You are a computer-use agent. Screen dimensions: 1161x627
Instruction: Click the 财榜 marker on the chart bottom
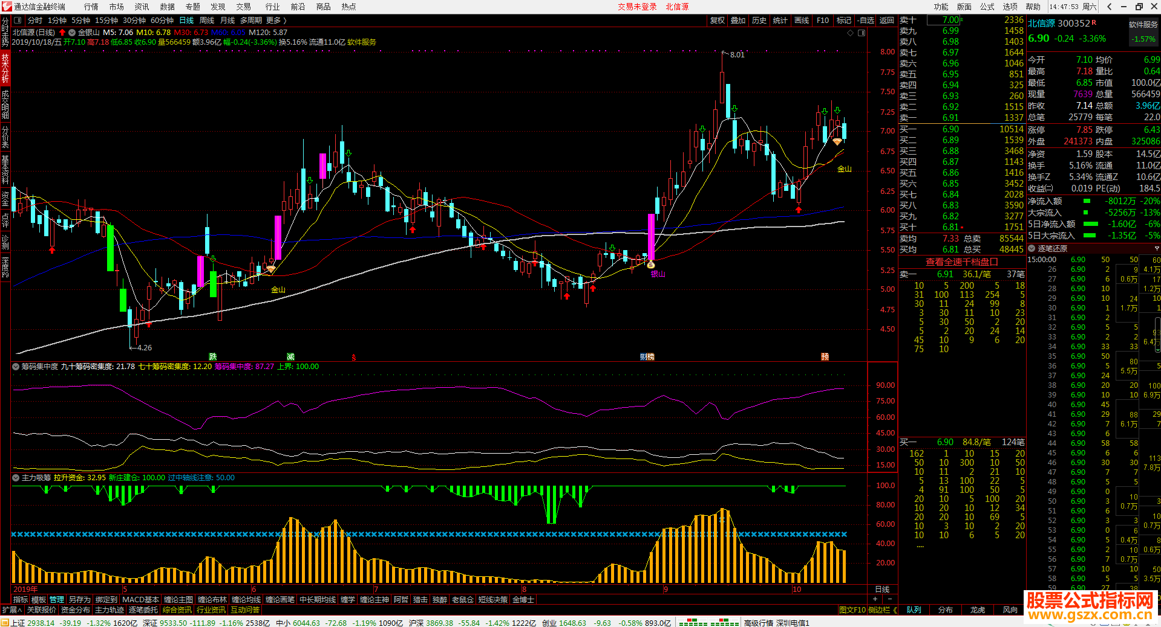tap(647, 357)
